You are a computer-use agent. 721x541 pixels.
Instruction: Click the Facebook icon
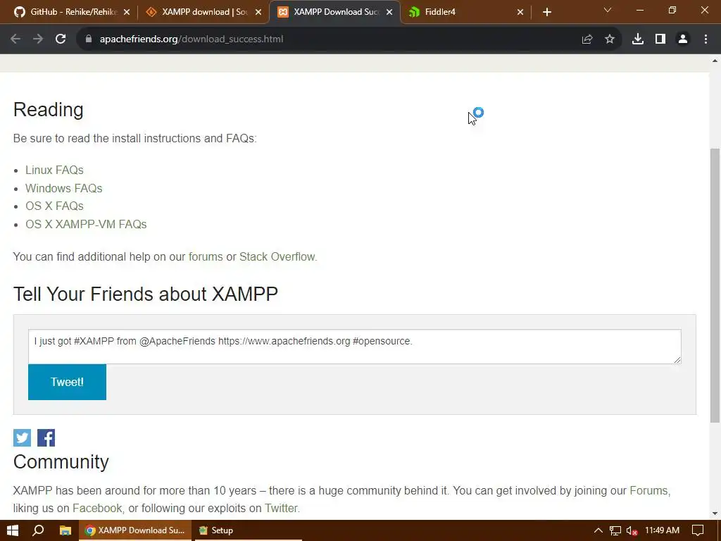tap(46, 438)
